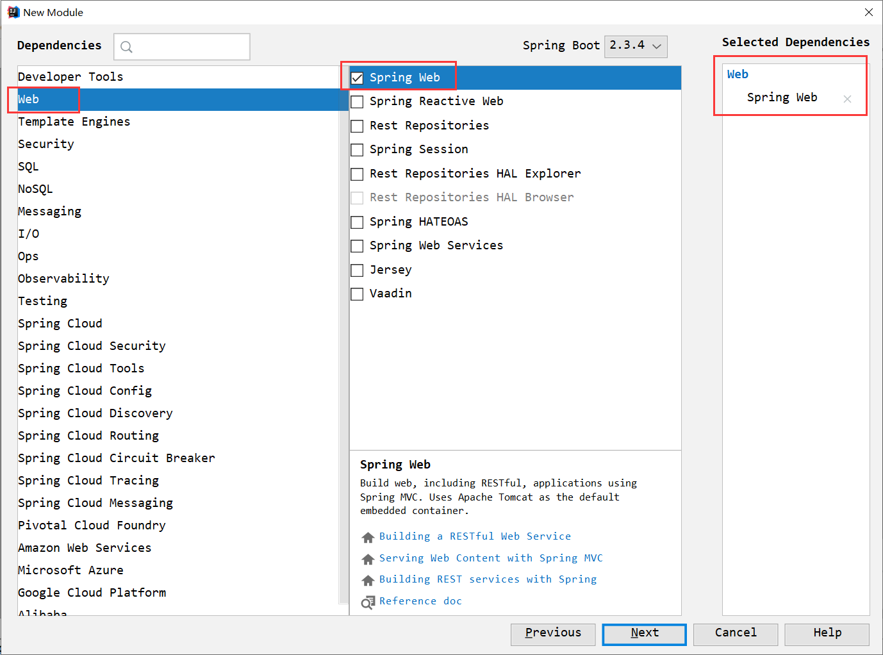Uncheck the Spring Web checkbox

357,78
